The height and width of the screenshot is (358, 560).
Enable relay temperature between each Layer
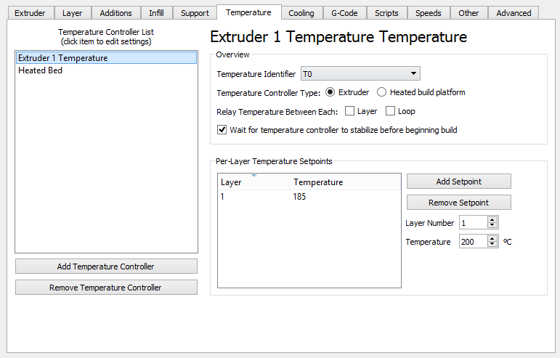pyautogui.click(x=350, y=111)
